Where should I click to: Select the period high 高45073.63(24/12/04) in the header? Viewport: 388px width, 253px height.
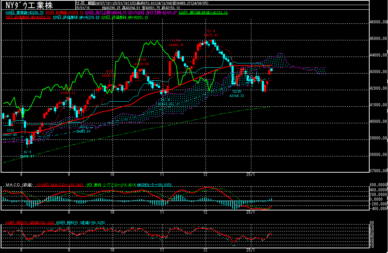[155, 3]
